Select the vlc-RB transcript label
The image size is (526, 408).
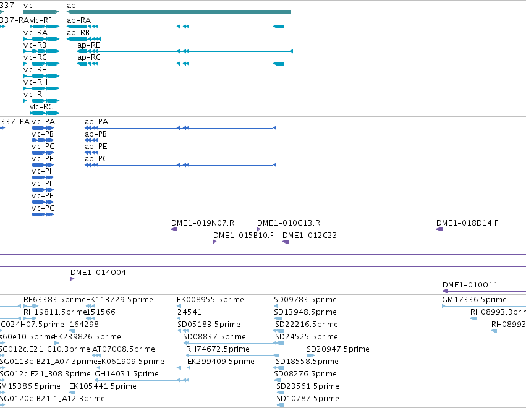coord(35,45)
